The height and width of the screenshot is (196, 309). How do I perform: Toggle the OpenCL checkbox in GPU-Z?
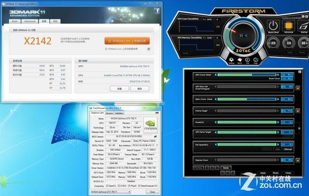(x=107, y=186)
